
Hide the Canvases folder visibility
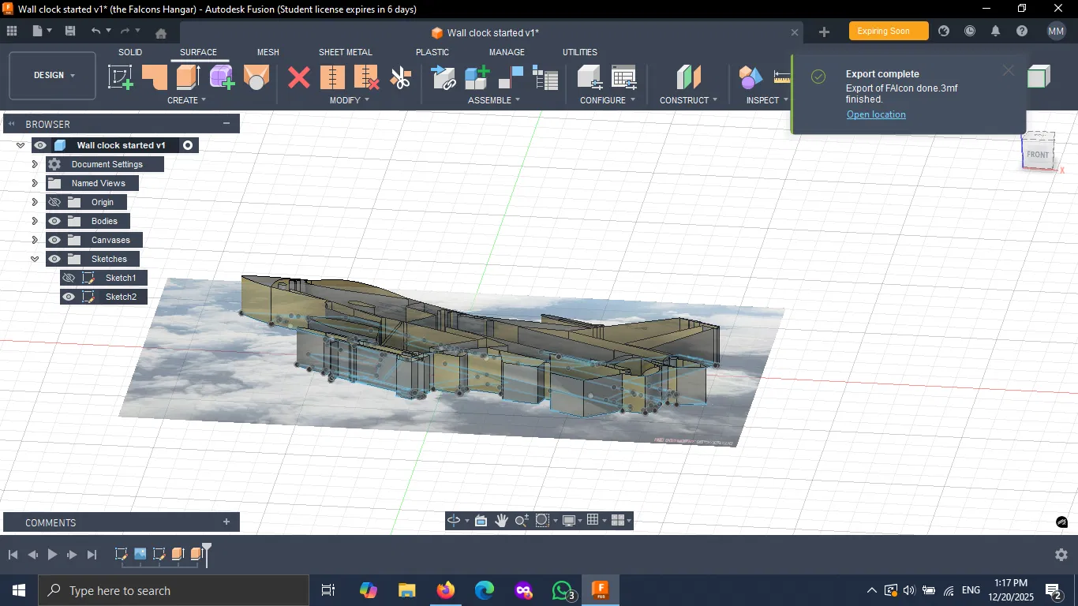54,240
